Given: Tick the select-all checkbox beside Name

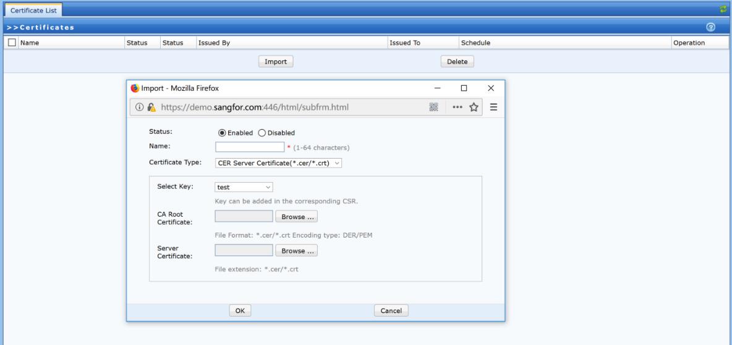Looking at the screenshot, I should [12, 43].
